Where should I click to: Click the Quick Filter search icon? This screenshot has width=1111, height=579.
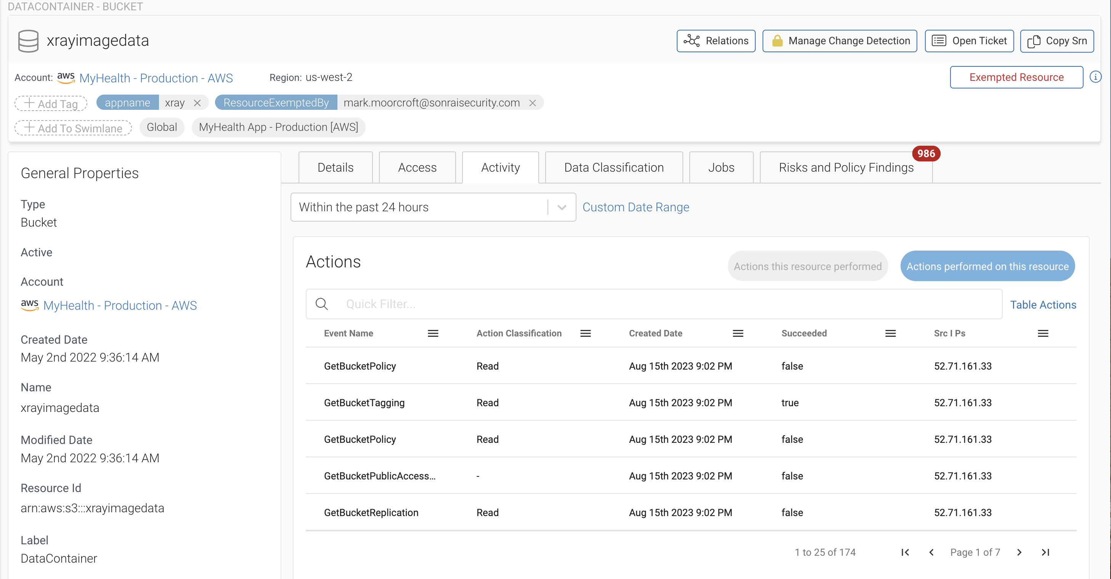coord(321,304)
